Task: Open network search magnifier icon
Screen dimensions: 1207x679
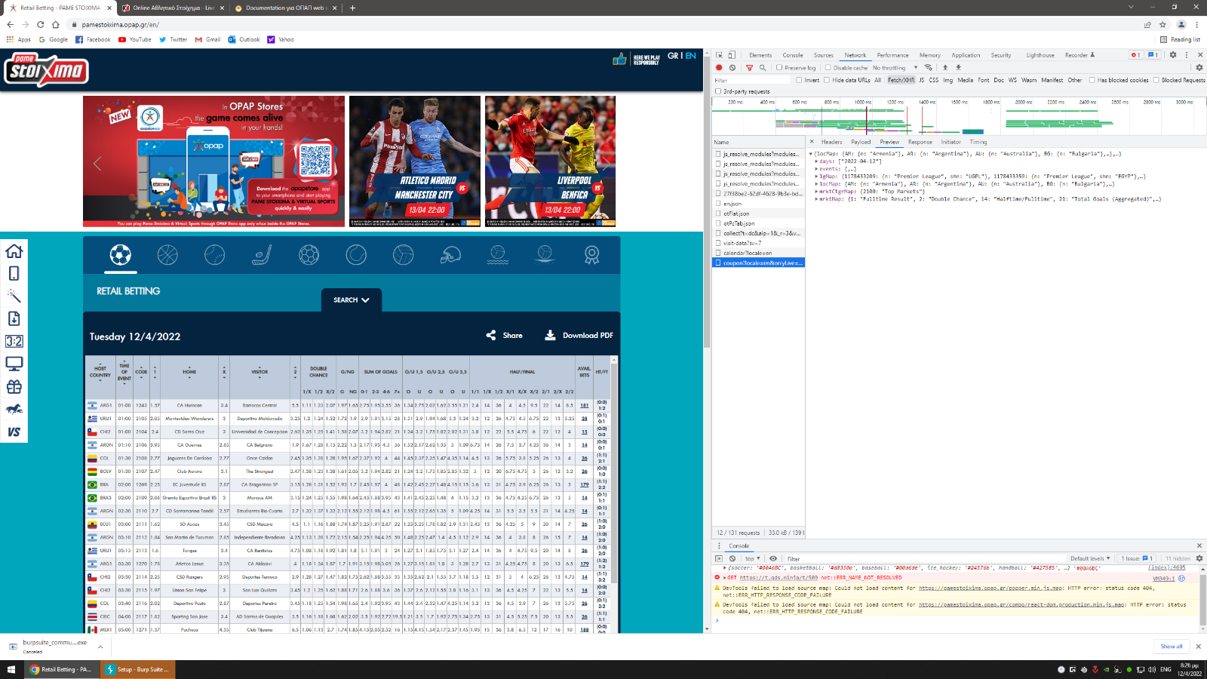Action: 762,67
